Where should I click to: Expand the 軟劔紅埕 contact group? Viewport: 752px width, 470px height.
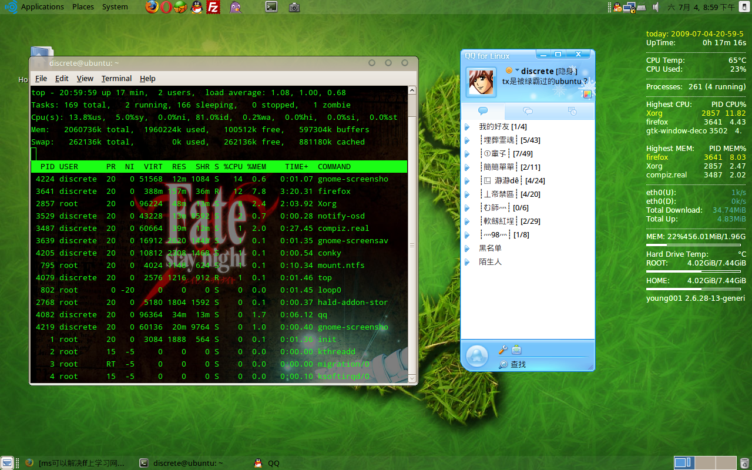coord(467,221)
